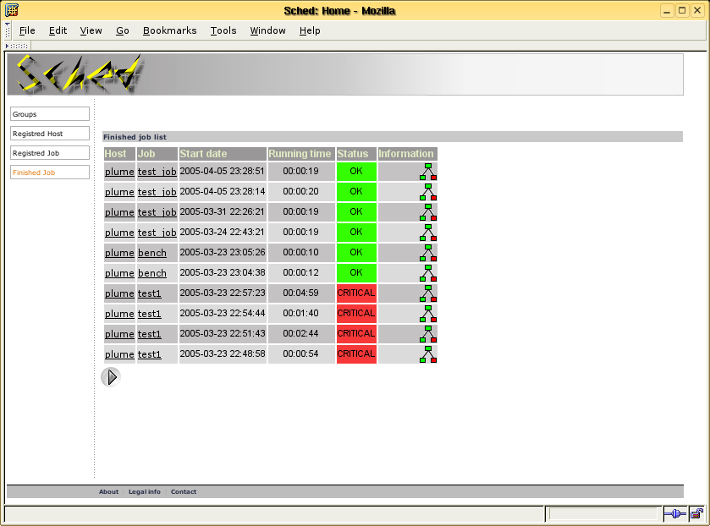Open info tree icon for 23:28:51 job
This screenshot has width=710, height=526.
pyautogui.click(x=428, y=171)
